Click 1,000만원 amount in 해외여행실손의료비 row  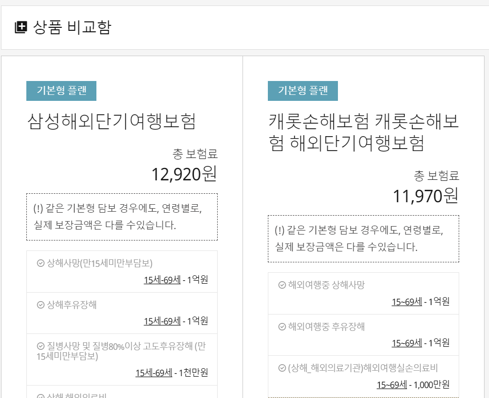coord(432,385)
